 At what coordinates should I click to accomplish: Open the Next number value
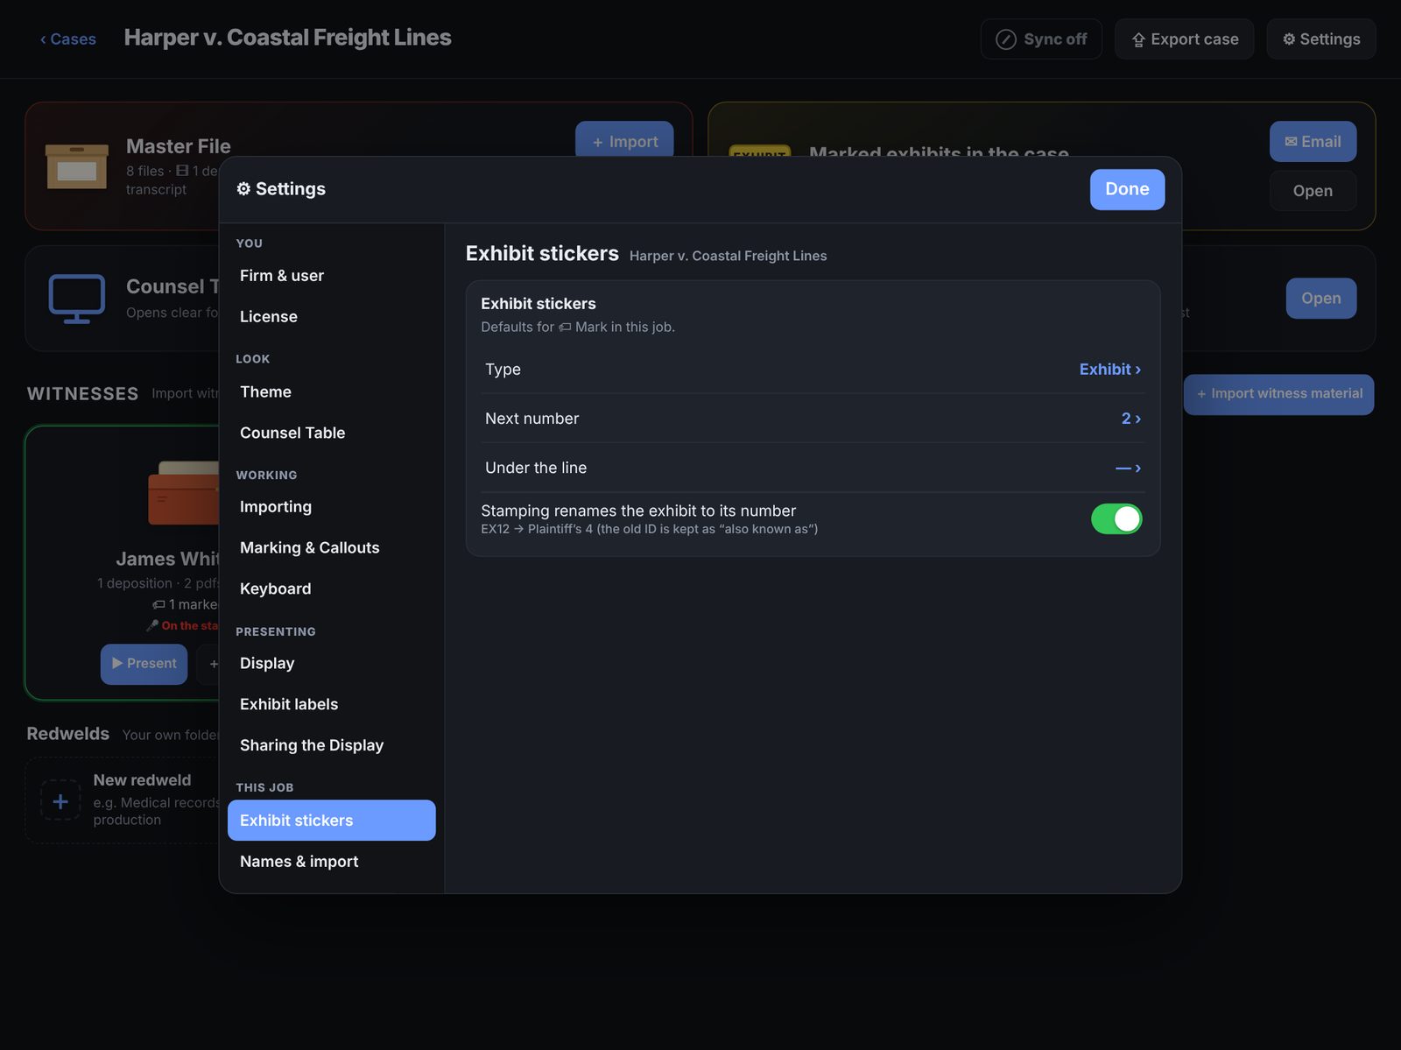813,419
